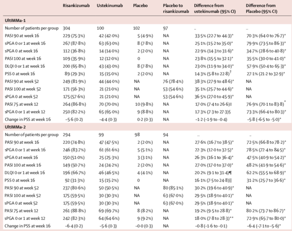Click the cell "229 (75·3%)"
This screenshot has width=292, height=231.
pos(74,36)
